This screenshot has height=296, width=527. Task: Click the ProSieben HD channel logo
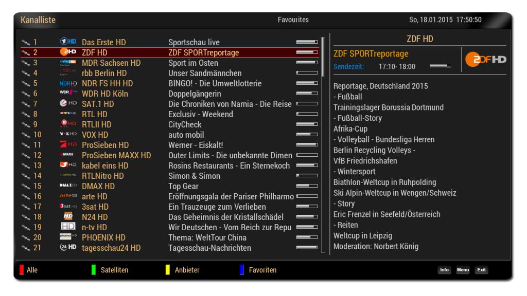coord(68,144)
